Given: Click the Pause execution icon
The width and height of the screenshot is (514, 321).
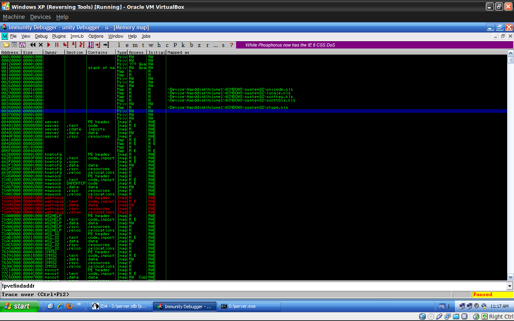Looking at the screenshot, I should pyautogui.click(x=57, y=45).
